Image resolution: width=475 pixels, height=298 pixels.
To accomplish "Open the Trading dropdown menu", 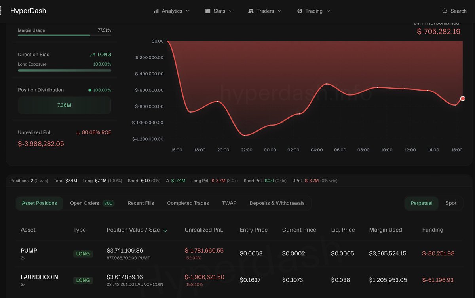I will 313,11.
